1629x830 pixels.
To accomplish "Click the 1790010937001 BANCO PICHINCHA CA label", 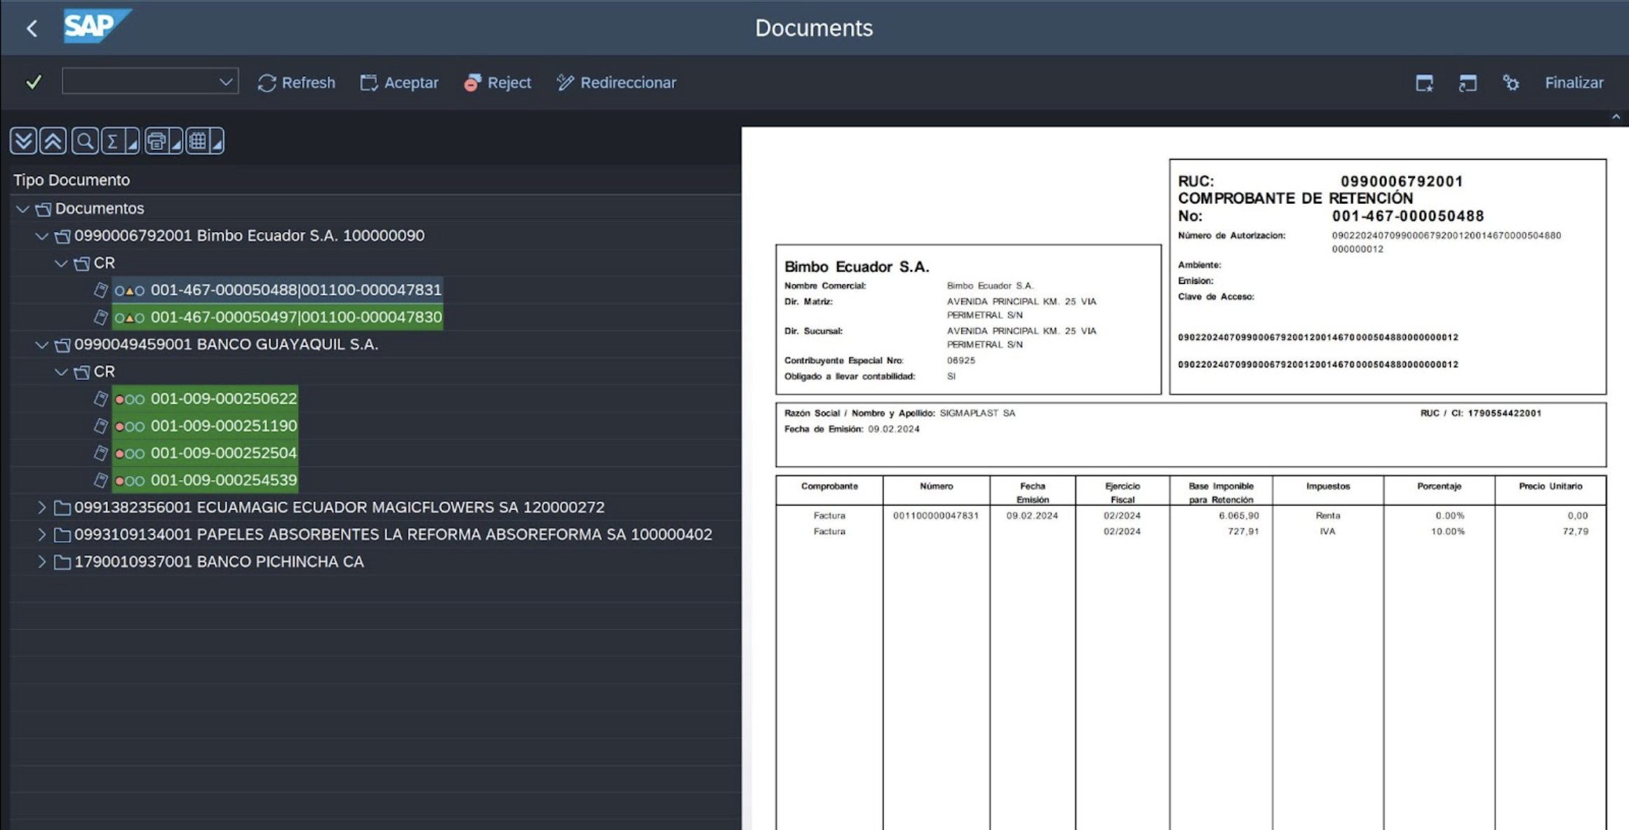I will click(x=219, y=562).
